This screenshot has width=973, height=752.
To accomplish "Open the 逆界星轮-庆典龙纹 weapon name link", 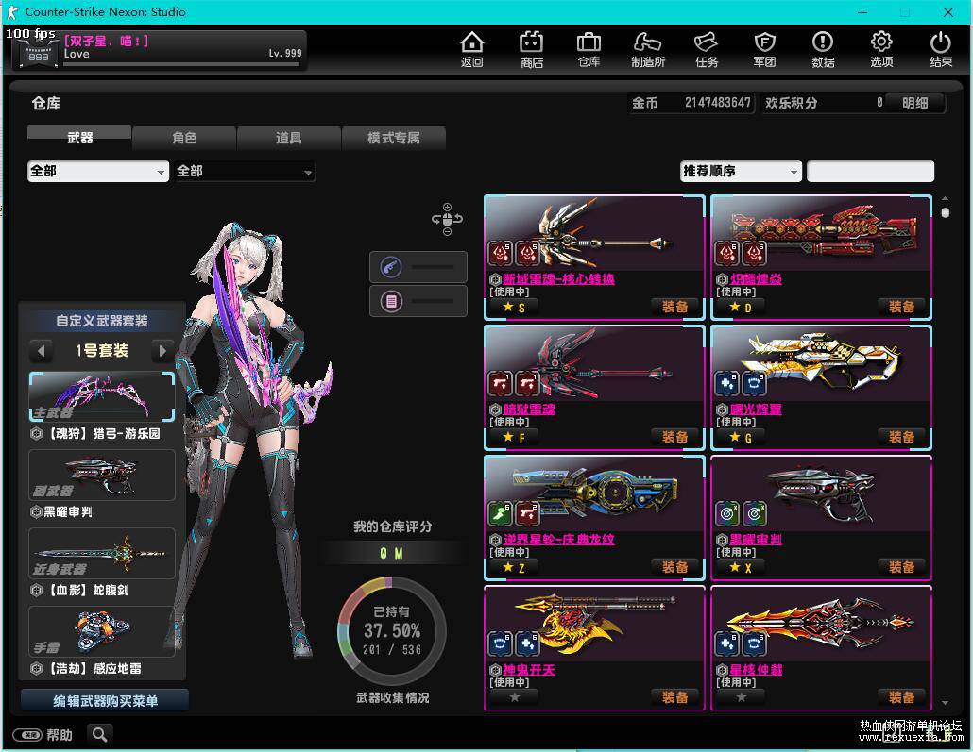I will 558,540.
